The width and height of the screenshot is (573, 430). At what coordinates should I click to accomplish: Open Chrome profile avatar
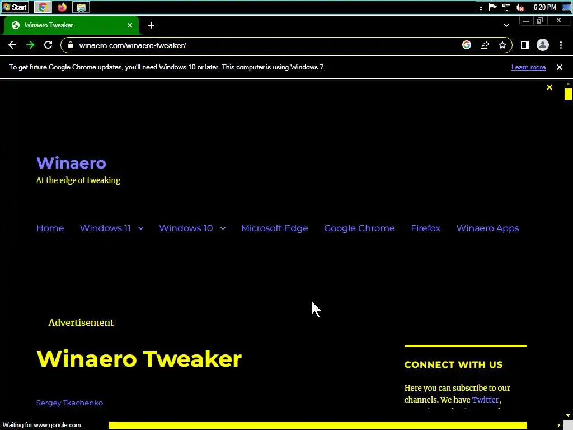pos(543,45)
